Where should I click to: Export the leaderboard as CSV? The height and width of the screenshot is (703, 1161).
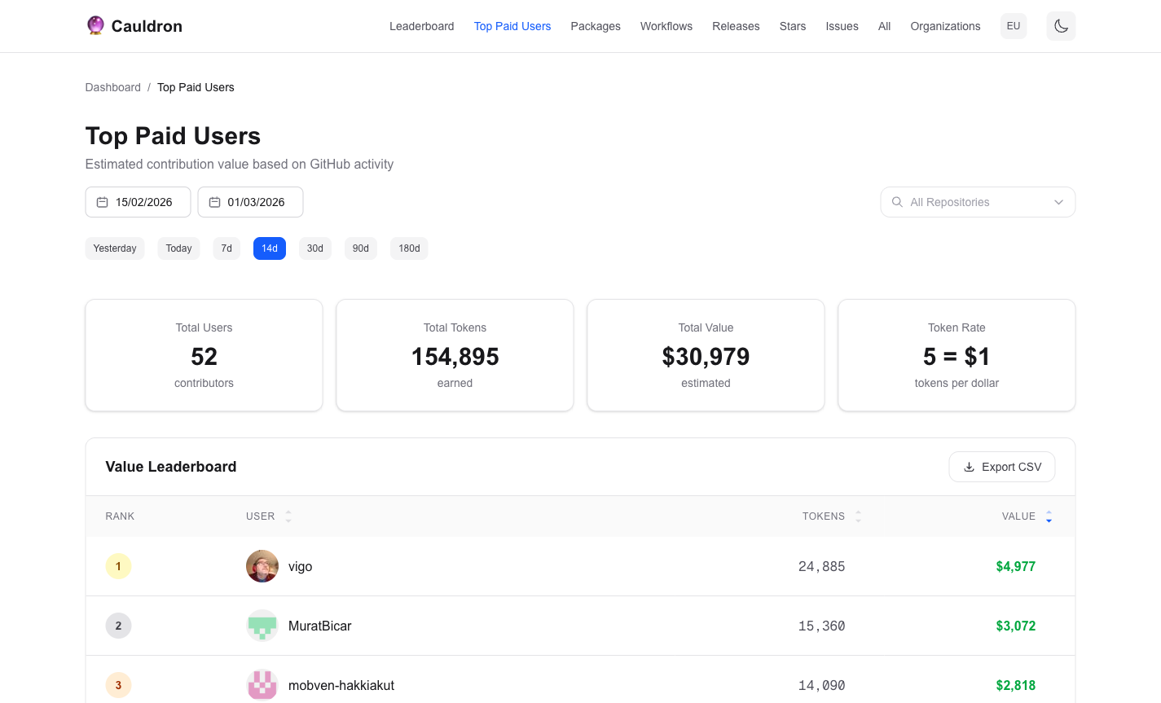[1001, 466]
